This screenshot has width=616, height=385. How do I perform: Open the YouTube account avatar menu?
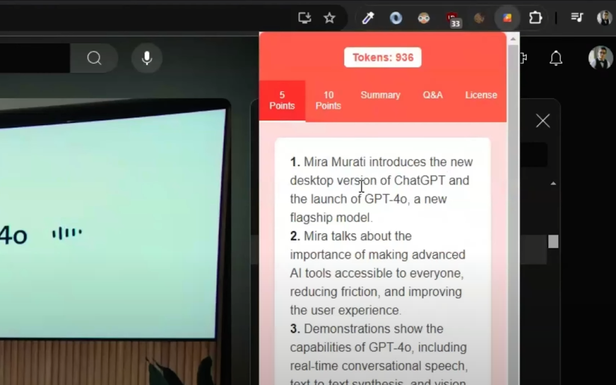click(x=600, y=58)
